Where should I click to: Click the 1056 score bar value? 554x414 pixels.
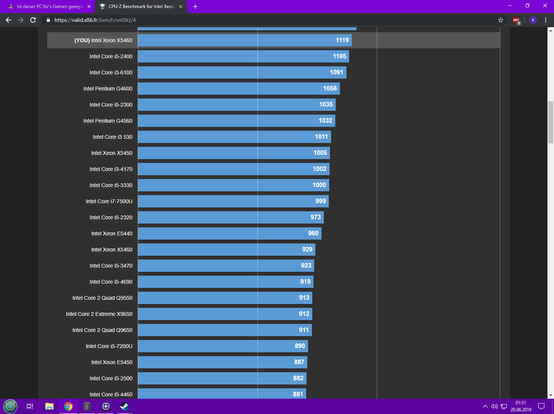[330, 88]
